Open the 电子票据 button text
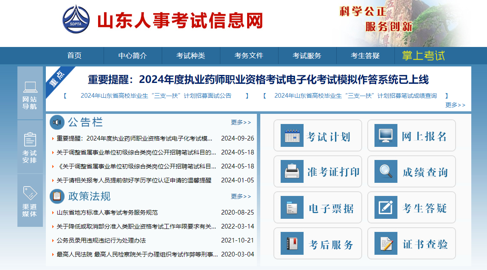 click(331, 209)
